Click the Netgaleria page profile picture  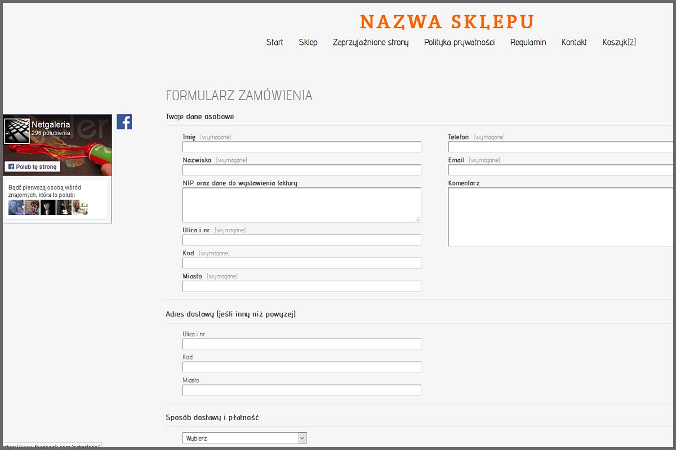(x=17, y=130)
